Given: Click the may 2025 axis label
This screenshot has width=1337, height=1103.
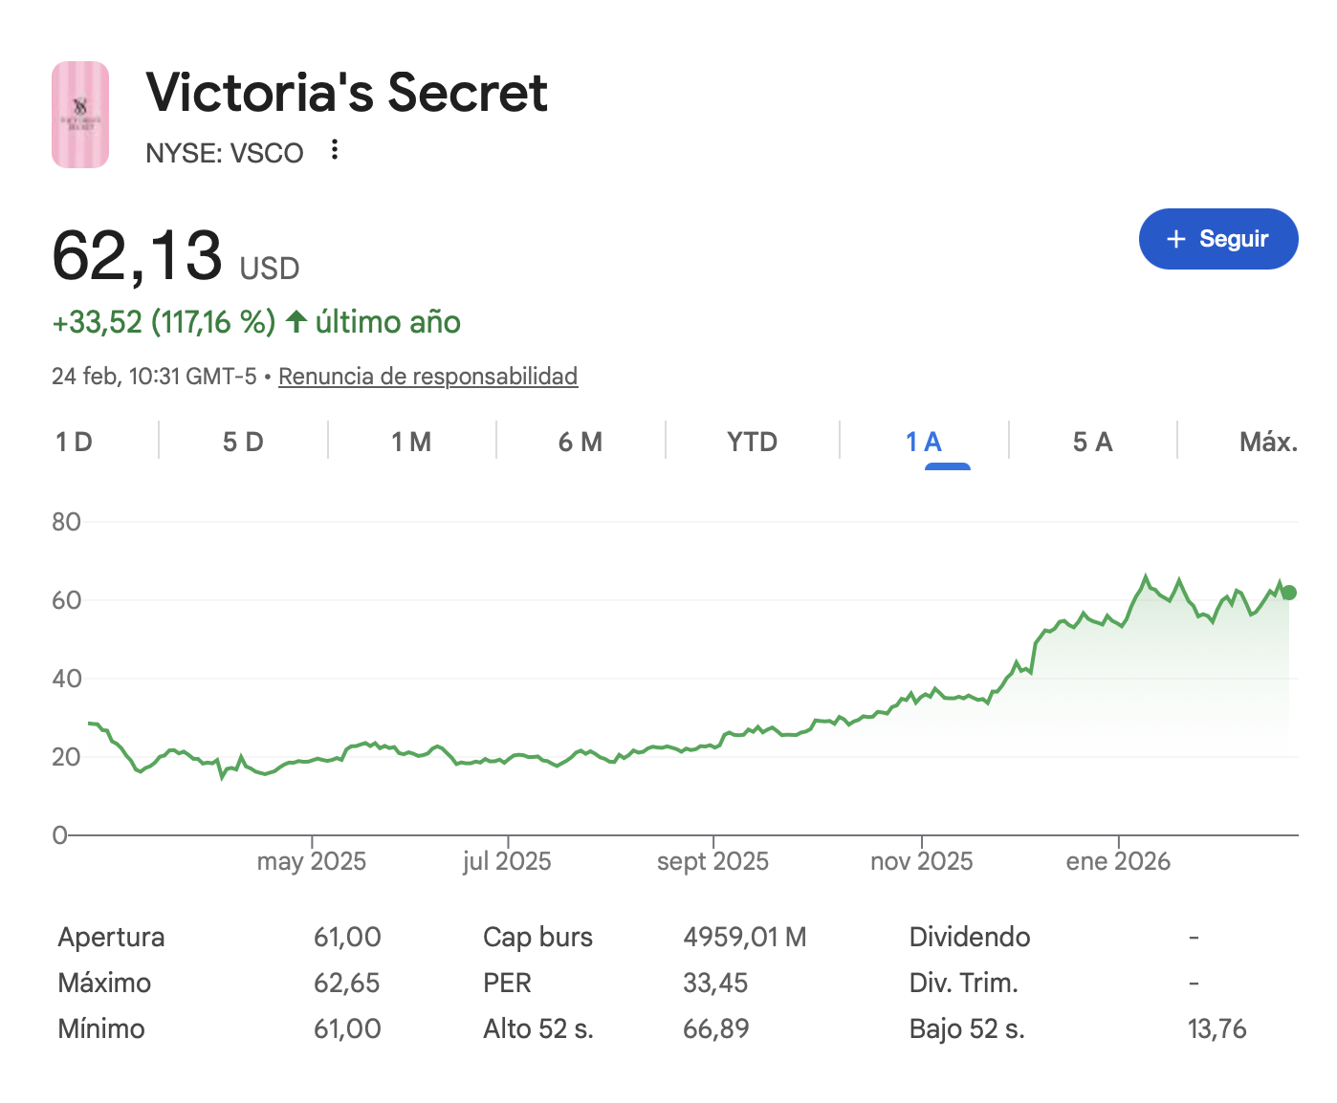Looking at the screenshot, I should coord(312,861).
